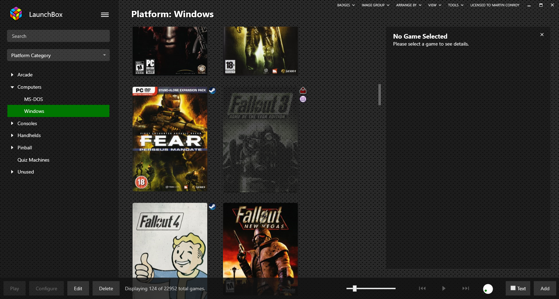Select the Fallout 4 cover
This screenshot has width=559, height=299.
tap(170, 240)
